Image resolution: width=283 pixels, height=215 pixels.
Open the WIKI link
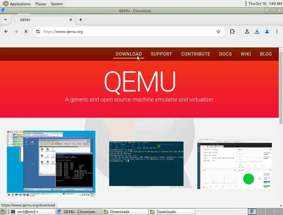[x=246, y=54]
